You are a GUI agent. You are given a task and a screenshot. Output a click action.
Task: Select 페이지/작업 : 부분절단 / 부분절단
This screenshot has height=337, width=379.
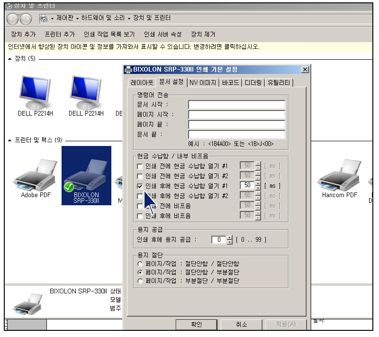(x=140, y=281)
